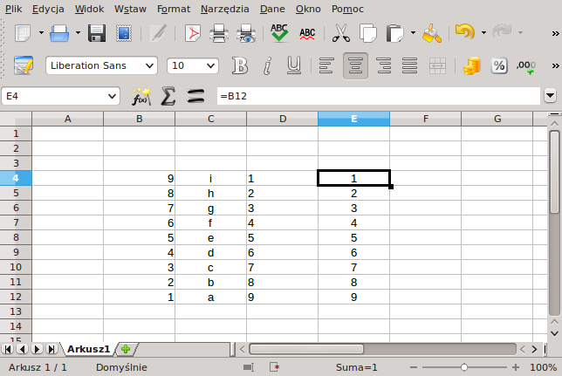Open the Dane menu

[272, 9]
